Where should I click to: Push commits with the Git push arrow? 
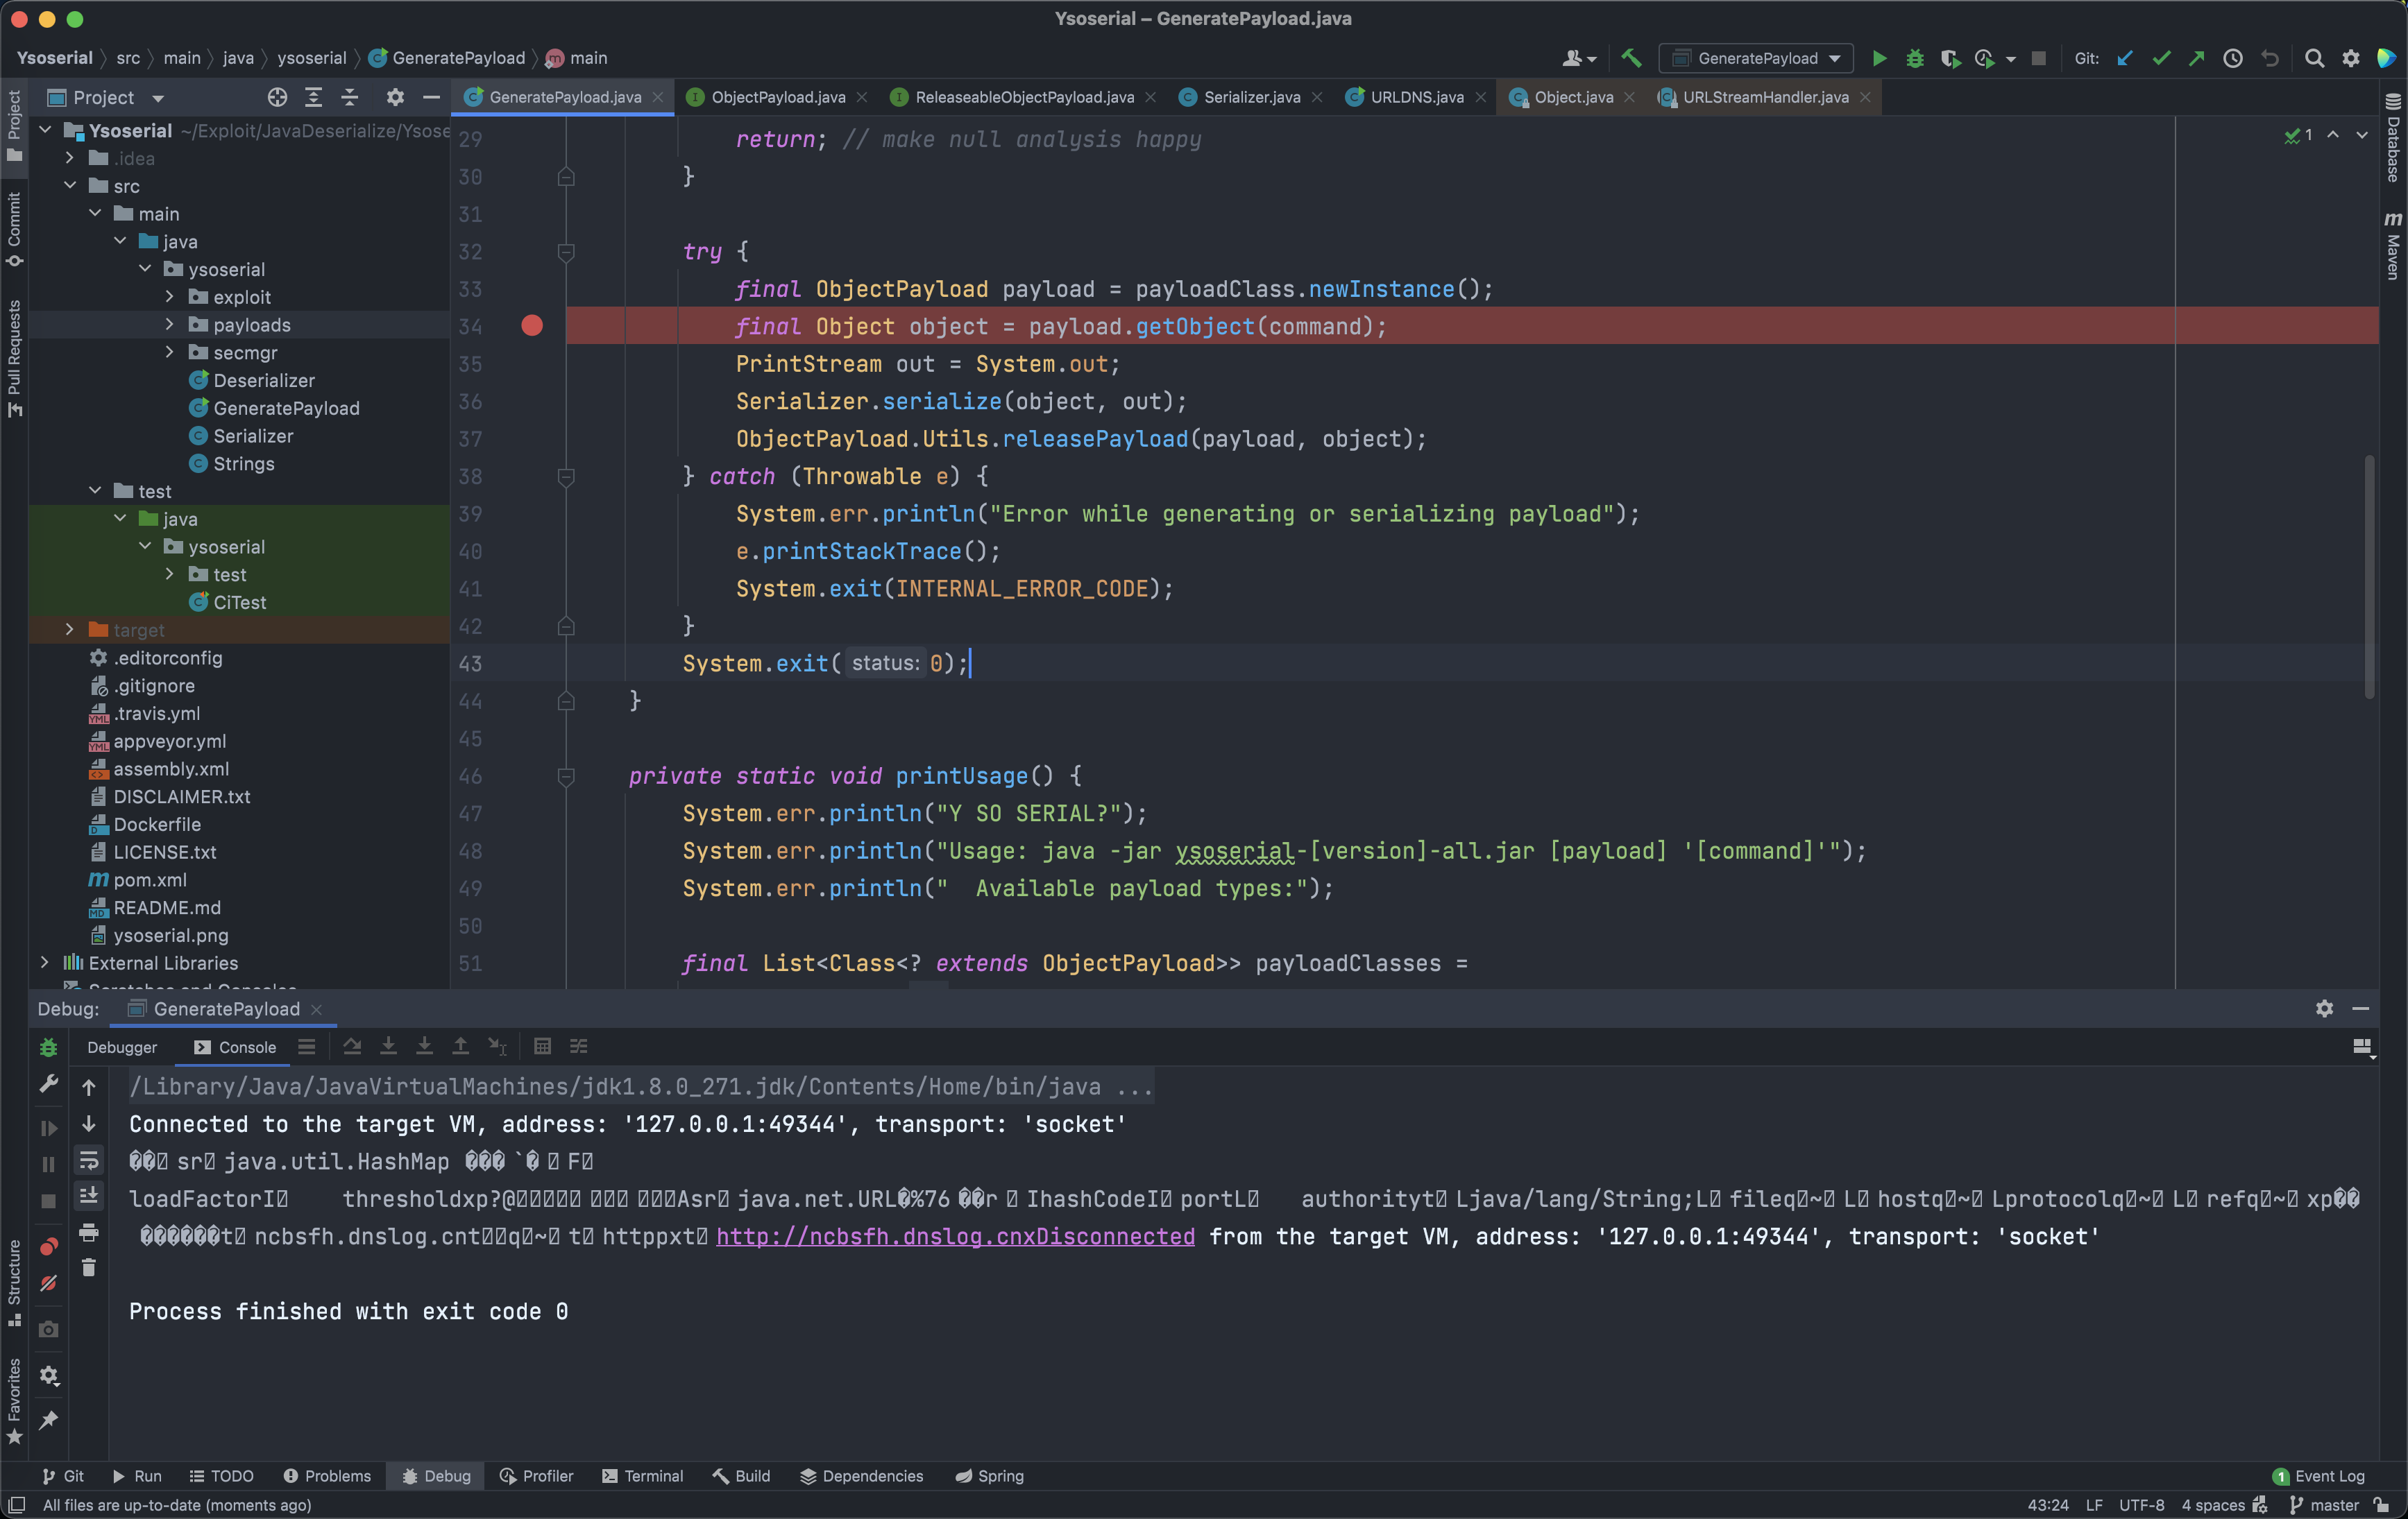click(2196, 58)
